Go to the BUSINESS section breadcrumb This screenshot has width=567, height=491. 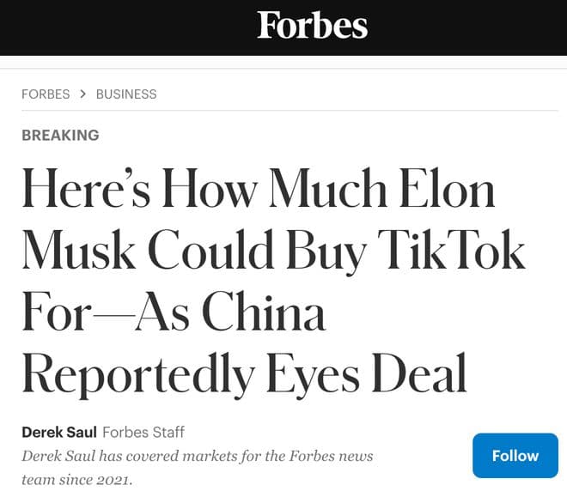(x=126, y=94)
